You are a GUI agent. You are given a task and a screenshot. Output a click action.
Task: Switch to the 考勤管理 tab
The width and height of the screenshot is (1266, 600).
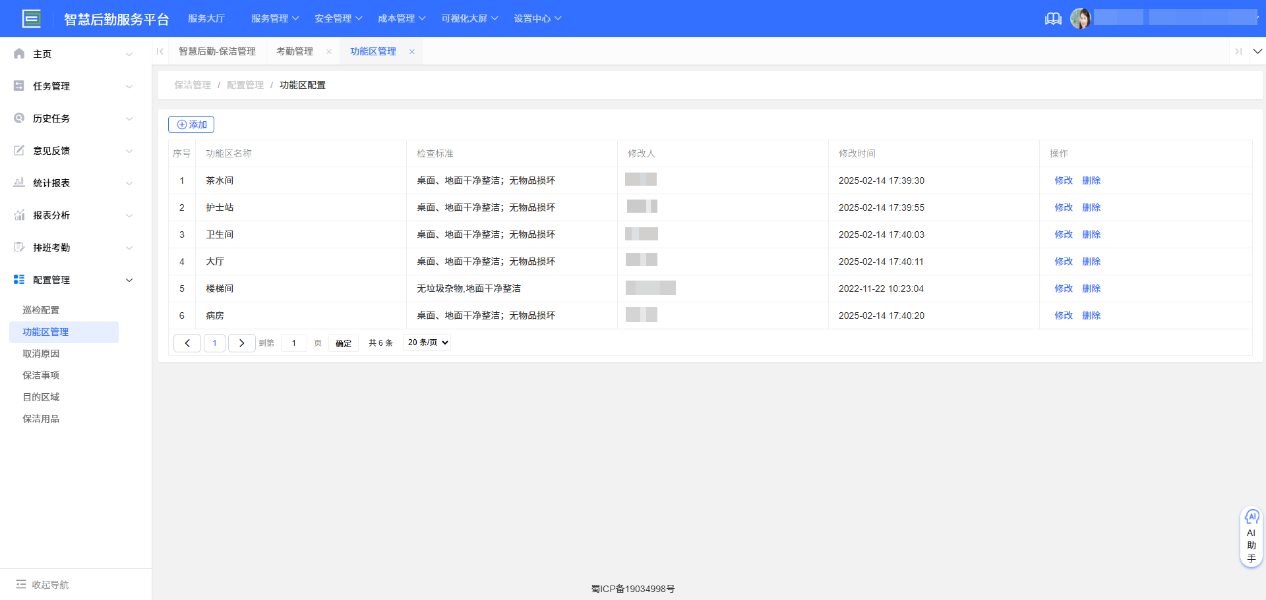(294, 51)
